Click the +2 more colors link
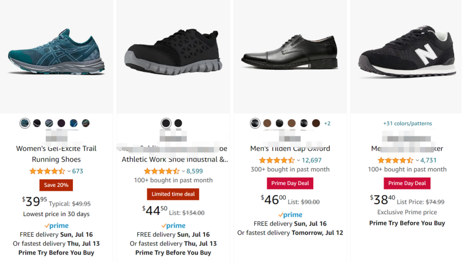Image resolution: width=462 pixels, height=262 pixels. click(327, 123)
